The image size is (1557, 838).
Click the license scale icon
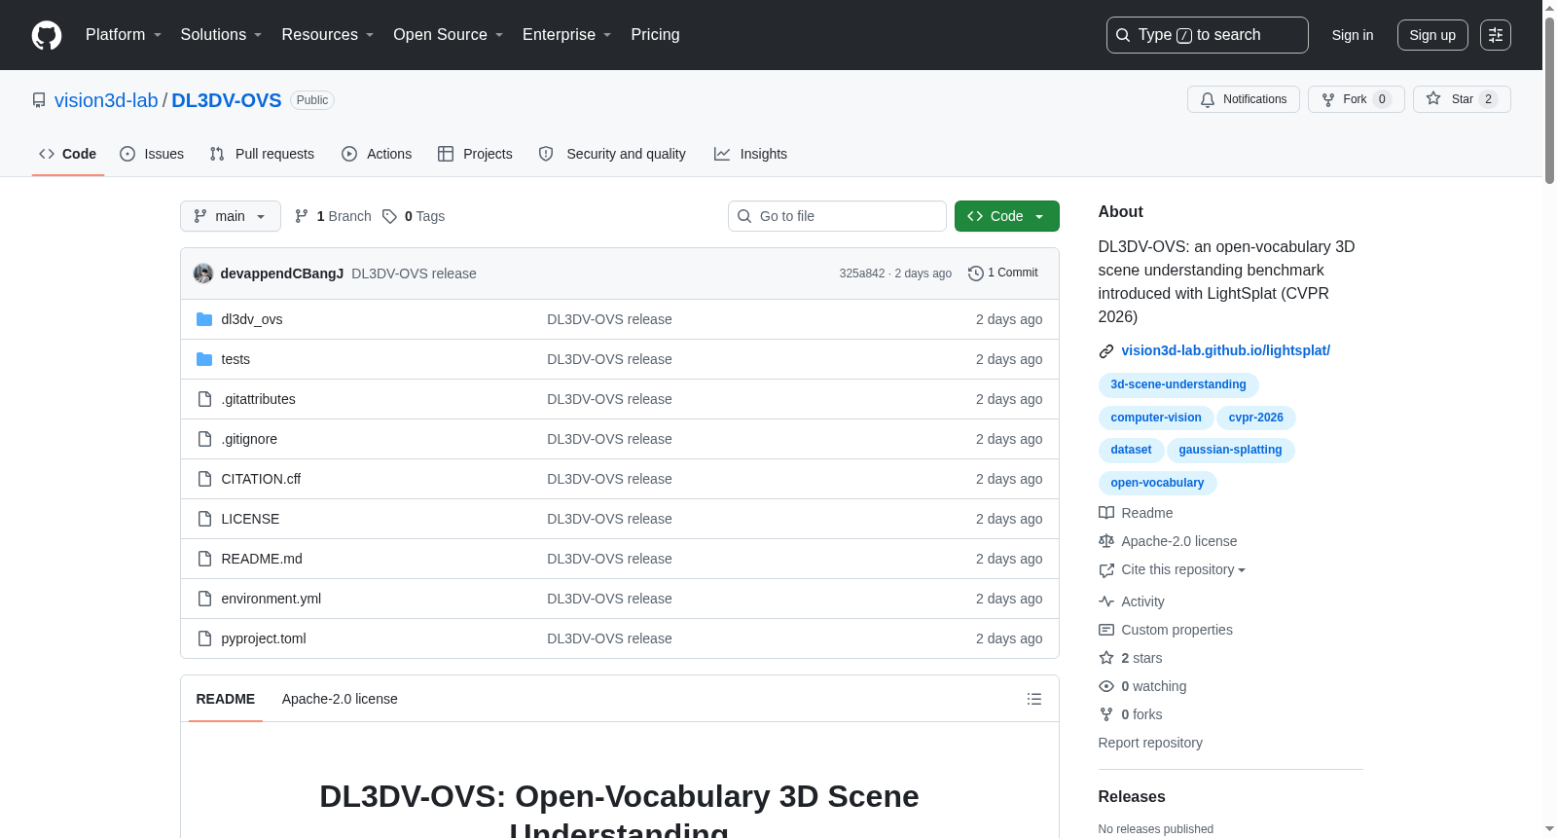tap(1106, 541)
